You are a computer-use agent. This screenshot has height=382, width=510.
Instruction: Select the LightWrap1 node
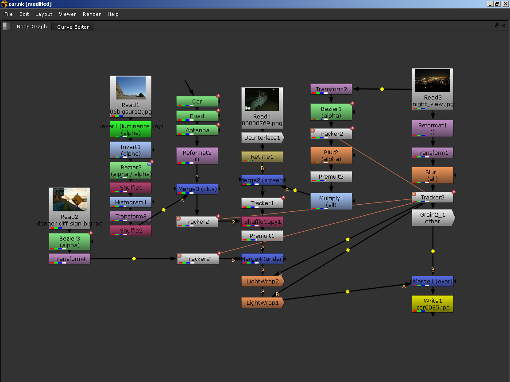coord(263,302)
